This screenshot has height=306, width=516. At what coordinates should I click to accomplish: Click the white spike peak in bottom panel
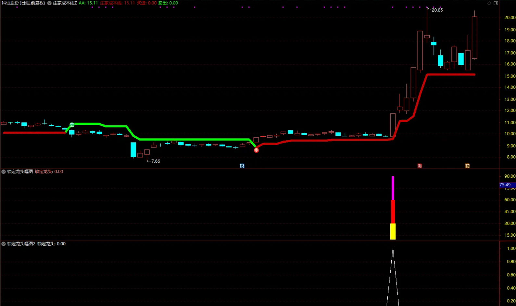(x=393, y=250)
